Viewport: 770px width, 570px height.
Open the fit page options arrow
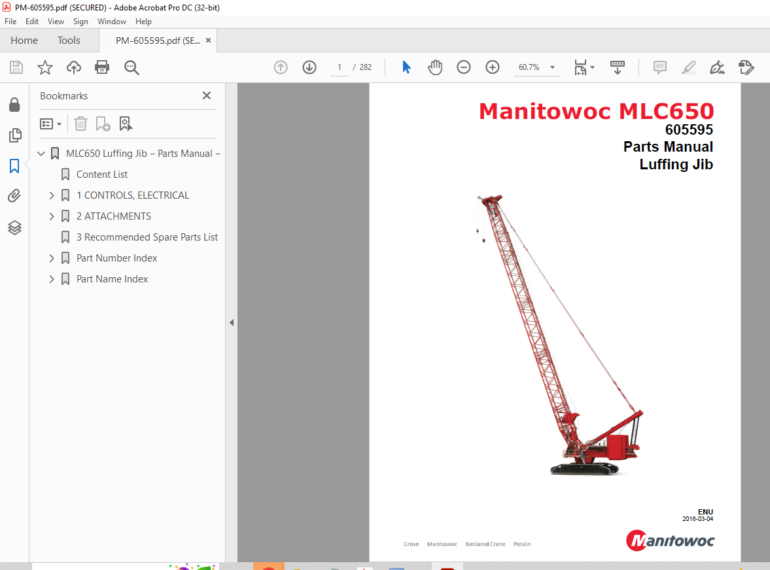coord(592,67)
